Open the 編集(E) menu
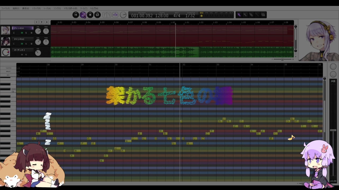This screenshot has width=339, height=190. point(16,8)
